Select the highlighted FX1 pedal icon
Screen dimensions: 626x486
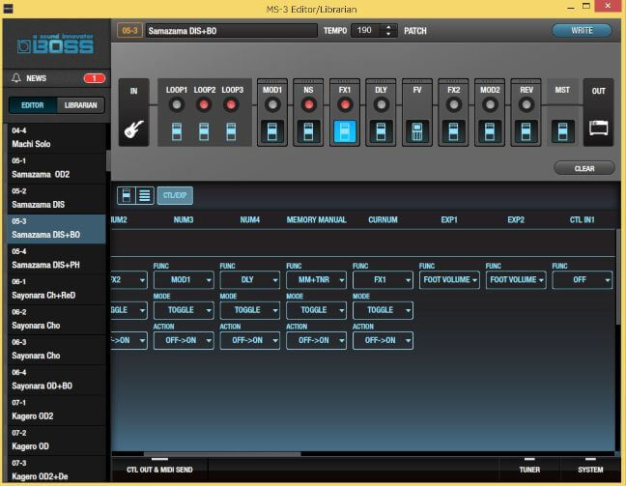(345, 131)
